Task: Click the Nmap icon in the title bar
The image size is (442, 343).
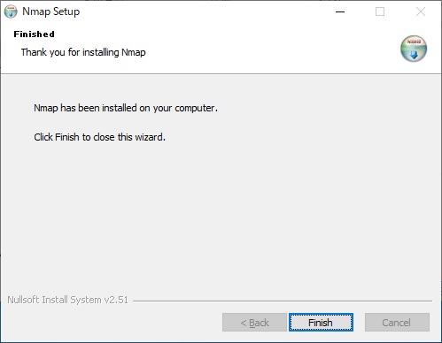Action: (11, 11)
